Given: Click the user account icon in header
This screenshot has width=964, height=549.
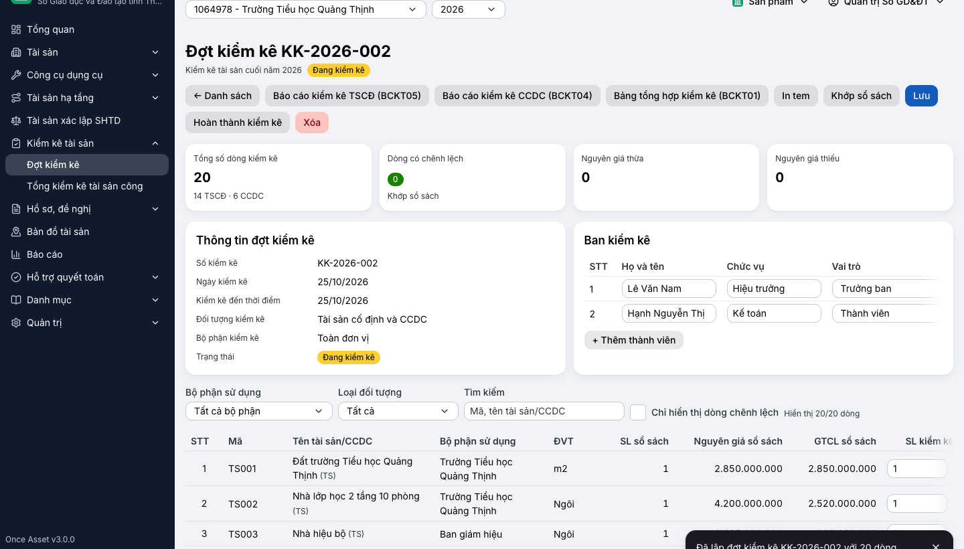Looking at the screenshot, I should pyautogui.click(x=833, y=3).
